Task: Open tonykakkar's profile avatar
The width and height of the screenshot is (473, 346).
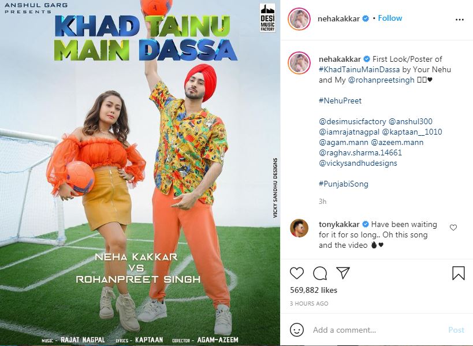Action: [299, 228]
